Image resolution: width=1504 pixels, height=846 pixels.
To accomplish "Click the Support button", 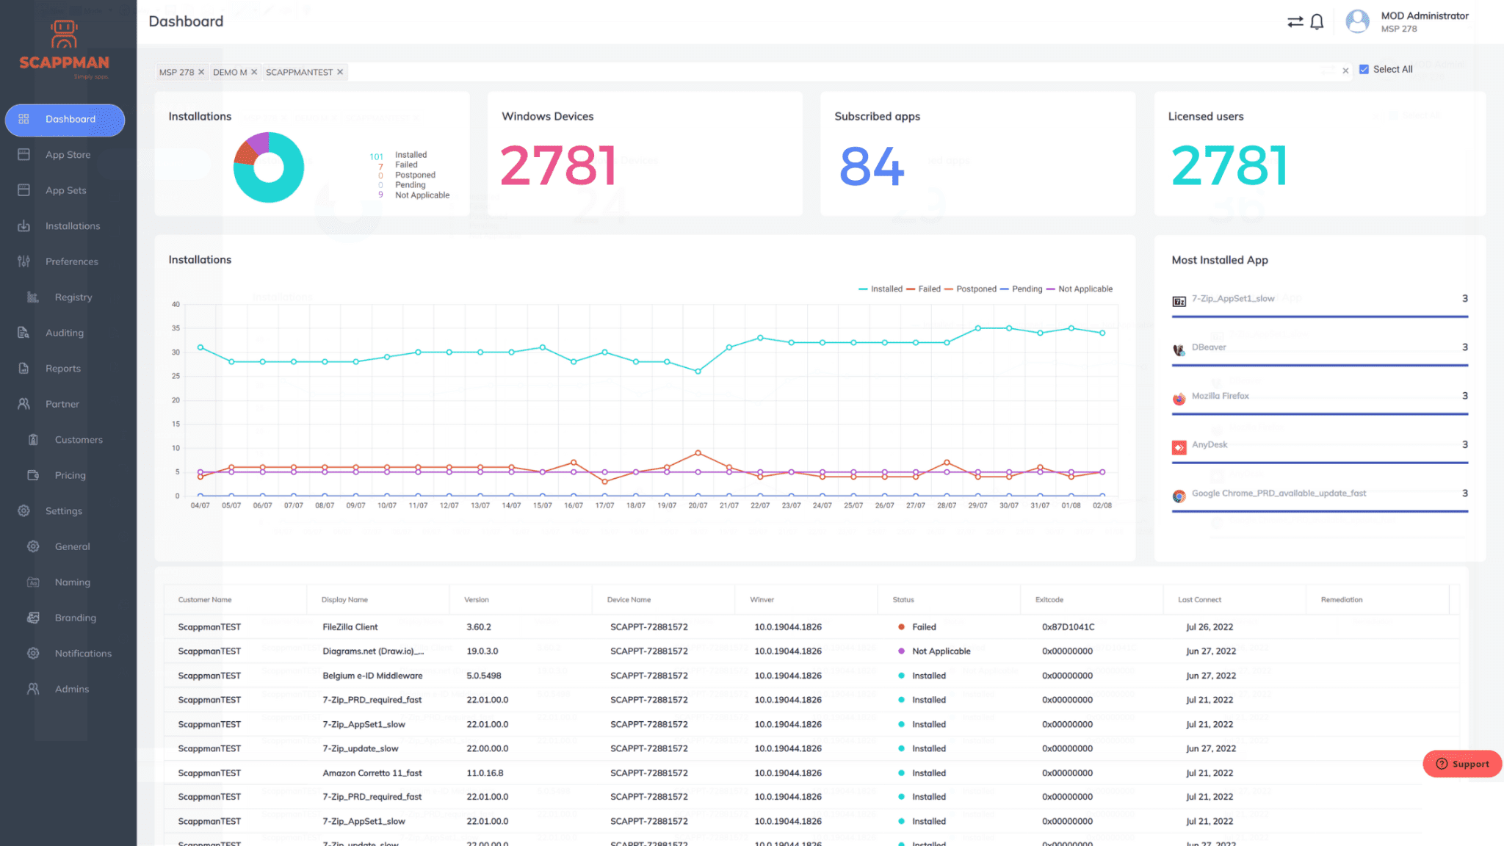I will pyautogui.click(x=1461, y=764).
